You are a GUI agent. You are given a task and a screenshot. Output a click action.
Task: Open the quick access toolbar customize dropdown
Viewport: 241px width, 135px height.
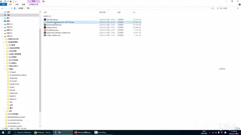click(x=16, y=1)
